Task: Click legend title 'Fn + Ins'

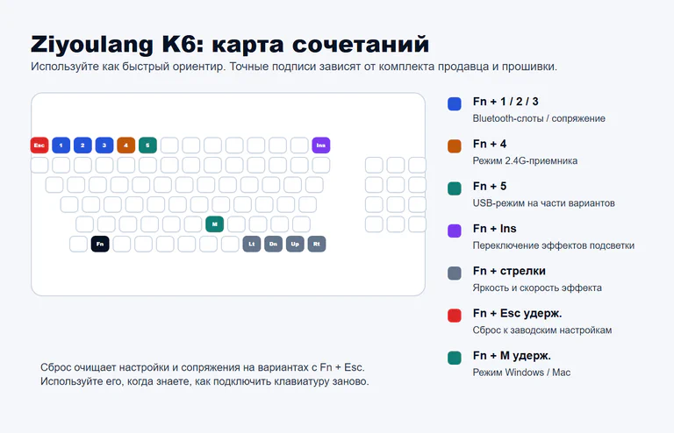Action: click(495, 228)
